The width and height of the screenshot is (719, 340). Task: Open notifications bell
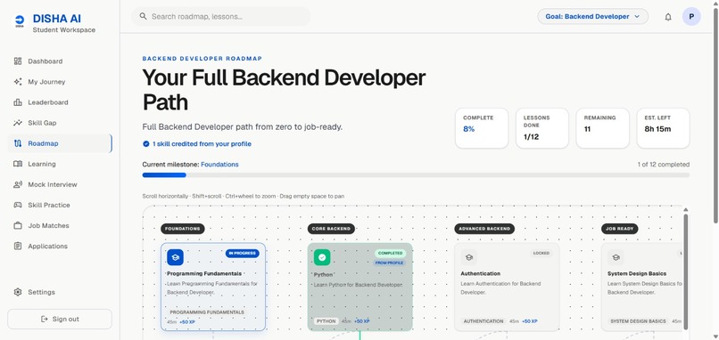coord(668,17)
